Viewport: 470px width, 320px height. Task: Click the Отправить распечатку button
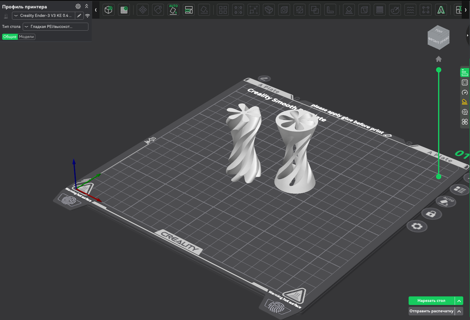432,311
